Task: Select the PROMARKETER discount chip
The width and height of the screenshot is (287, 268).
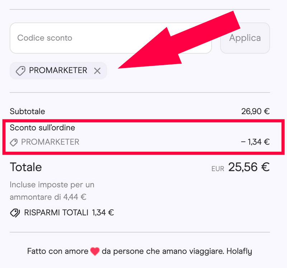Action: coord(58,71)
